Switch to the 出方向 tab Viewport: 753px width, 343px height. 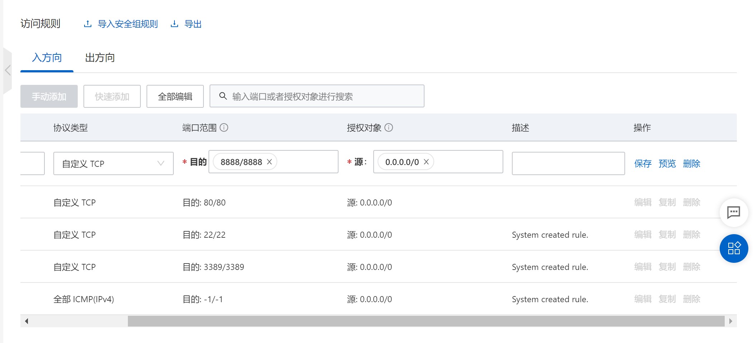coord(100,58)
